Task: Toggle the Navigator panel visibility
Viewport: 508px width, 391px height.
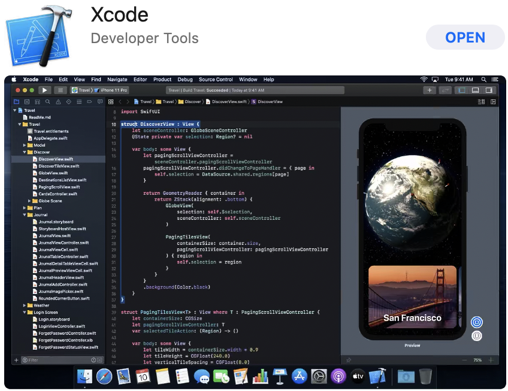Action: 462,90
